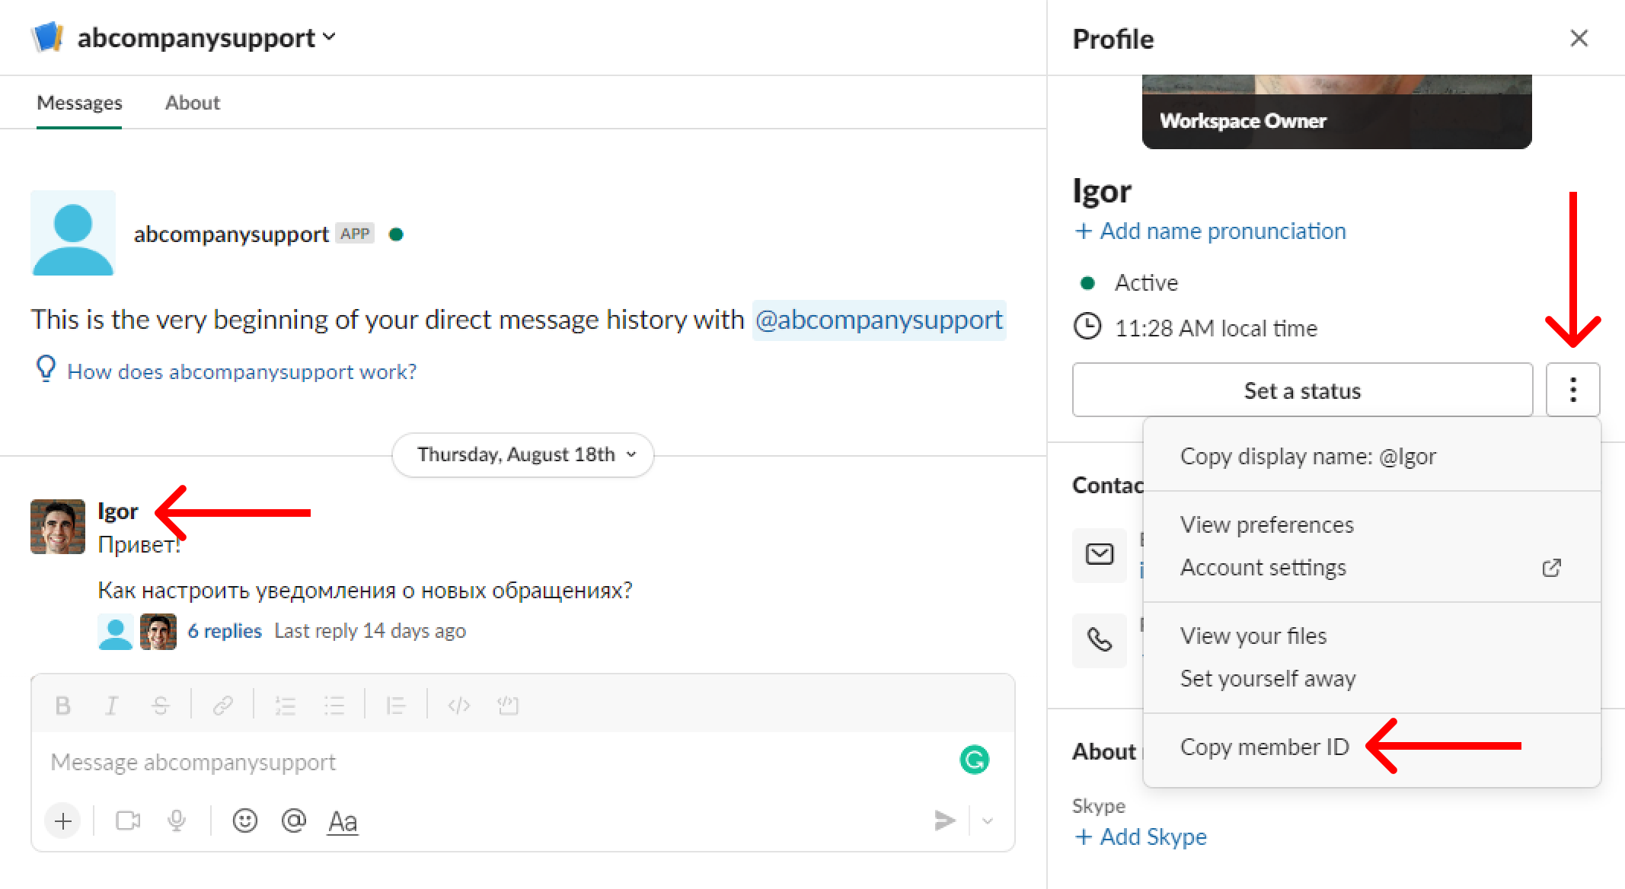Insert a link in the message
This screenshot has width=1625, height=889.
pyautogui.click(x=222, y=706)
